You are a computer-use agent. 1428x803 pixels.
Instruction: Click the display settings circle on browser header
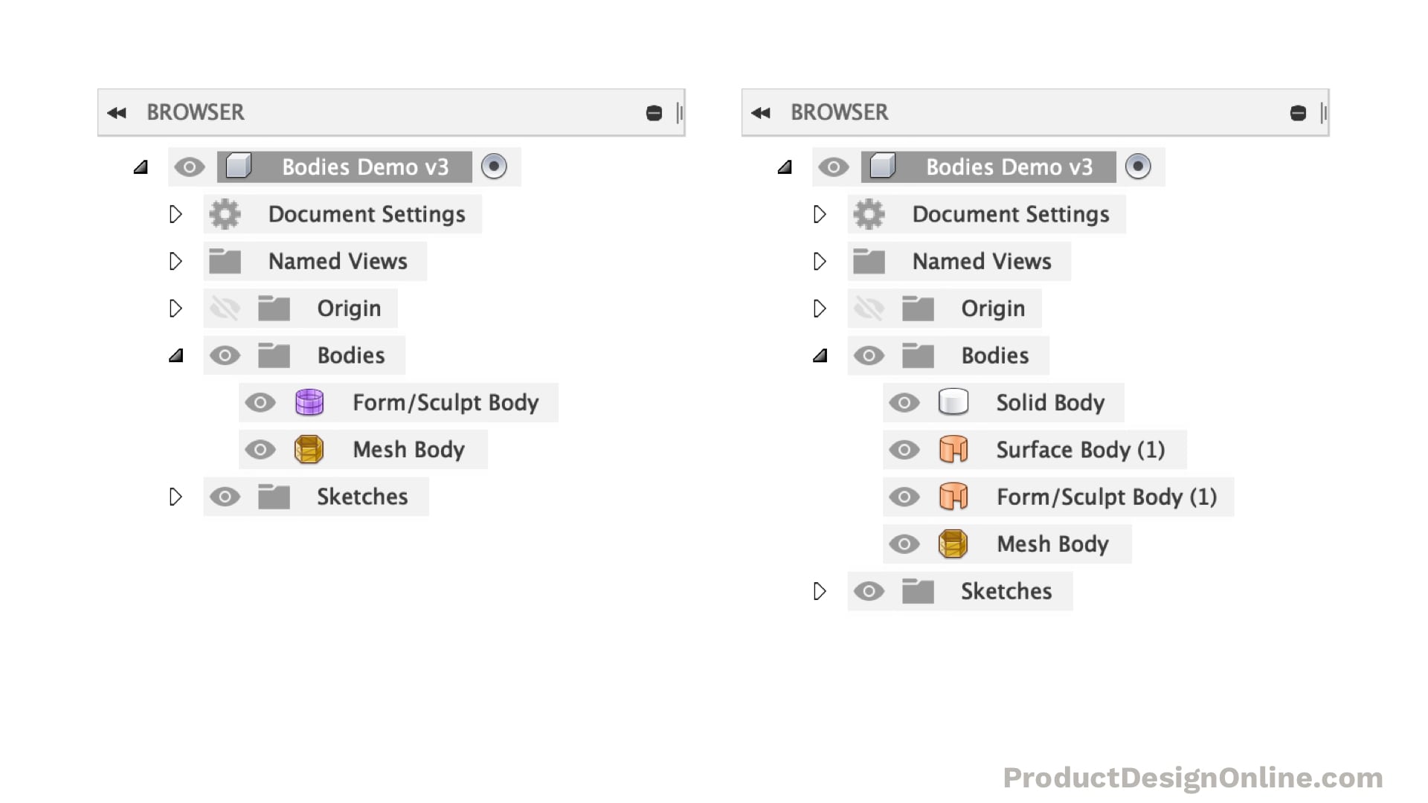(653, 112)
